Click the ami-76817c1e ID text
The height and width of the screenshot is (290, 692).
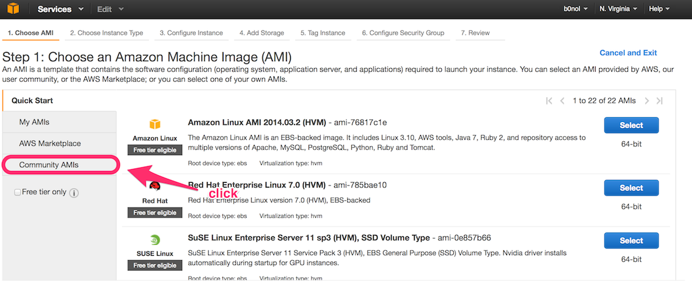click(360, 122)
